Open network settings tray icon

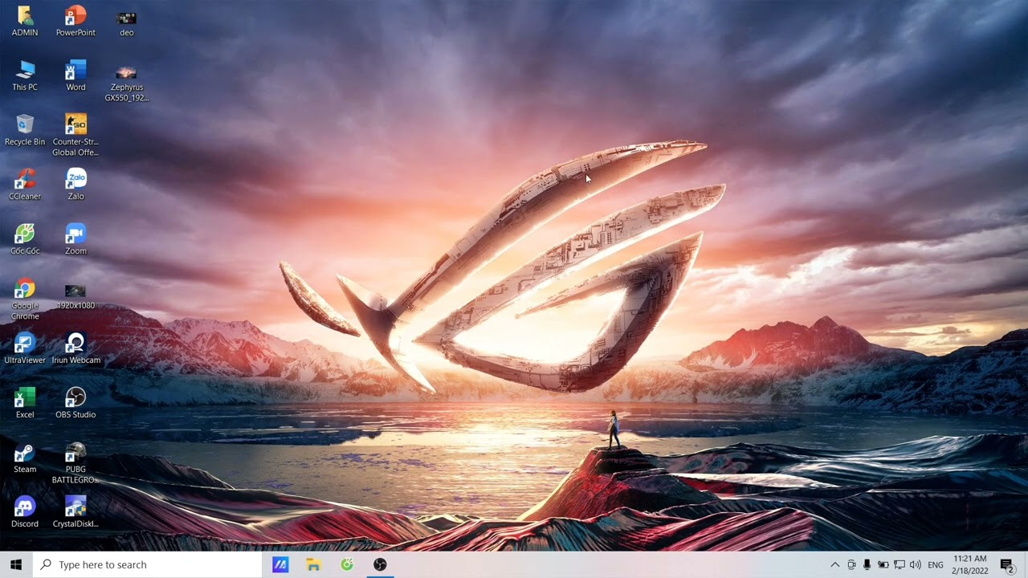tap(899, 565)
